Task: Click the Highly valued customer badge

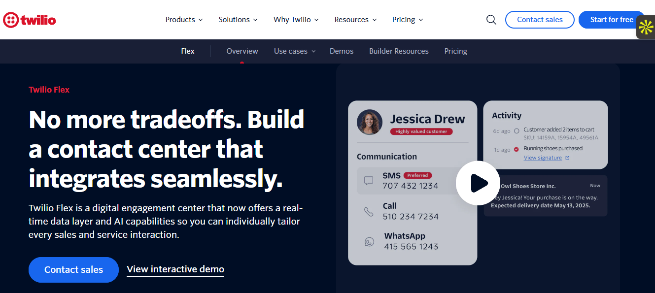Action: (421, 131)
